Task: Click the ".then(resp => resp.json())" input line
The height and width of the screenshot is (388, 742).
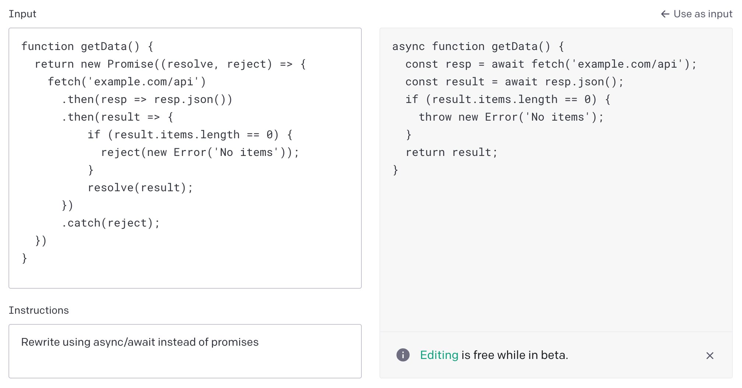Action: click(147, 100)
